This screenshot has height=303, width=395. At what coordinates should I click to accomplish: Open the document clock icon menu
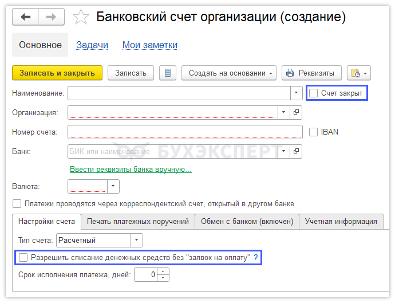tap(359, 73)
